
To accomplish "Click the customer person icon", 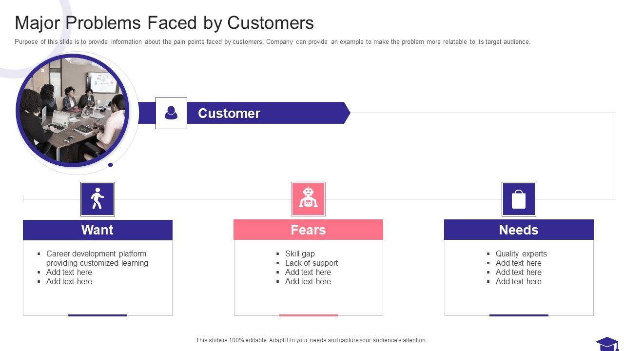I will point(171,113).
